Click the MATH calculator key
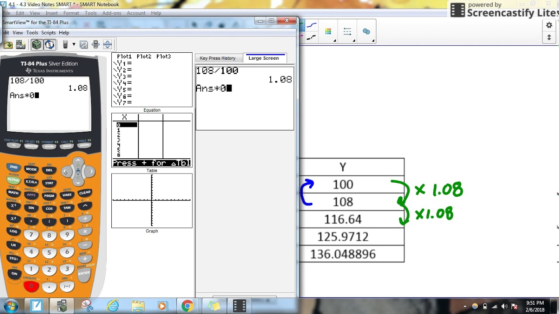The width and height of the screenshot is (559, 314). pos(14,192)
